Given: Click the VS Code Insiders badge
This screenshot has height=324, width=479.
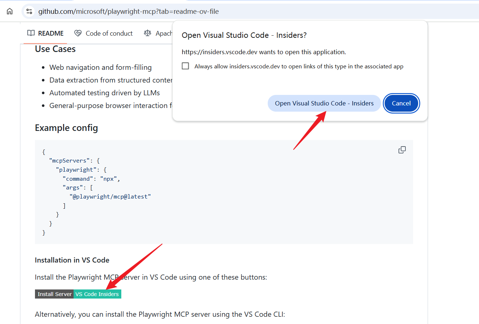Looking at the screenshot, I should pos(97,294).
